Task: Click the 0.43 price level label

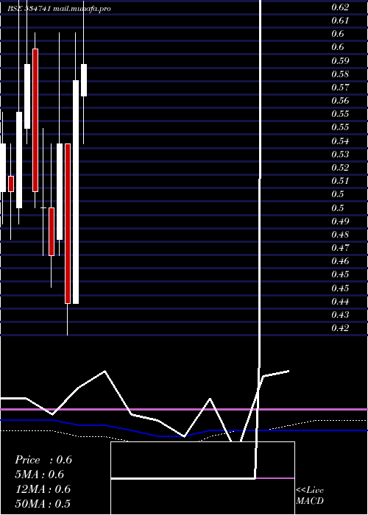Action: click(340, 315)
